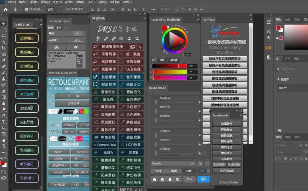Enable the 显示变换控件 checkbox
Image resolution: width=308 pixels, height=191 pixels.
point(63,9)
